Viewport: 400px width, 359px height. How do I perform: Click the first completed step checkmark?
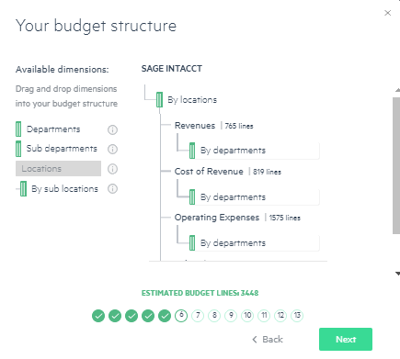point(98,316)
